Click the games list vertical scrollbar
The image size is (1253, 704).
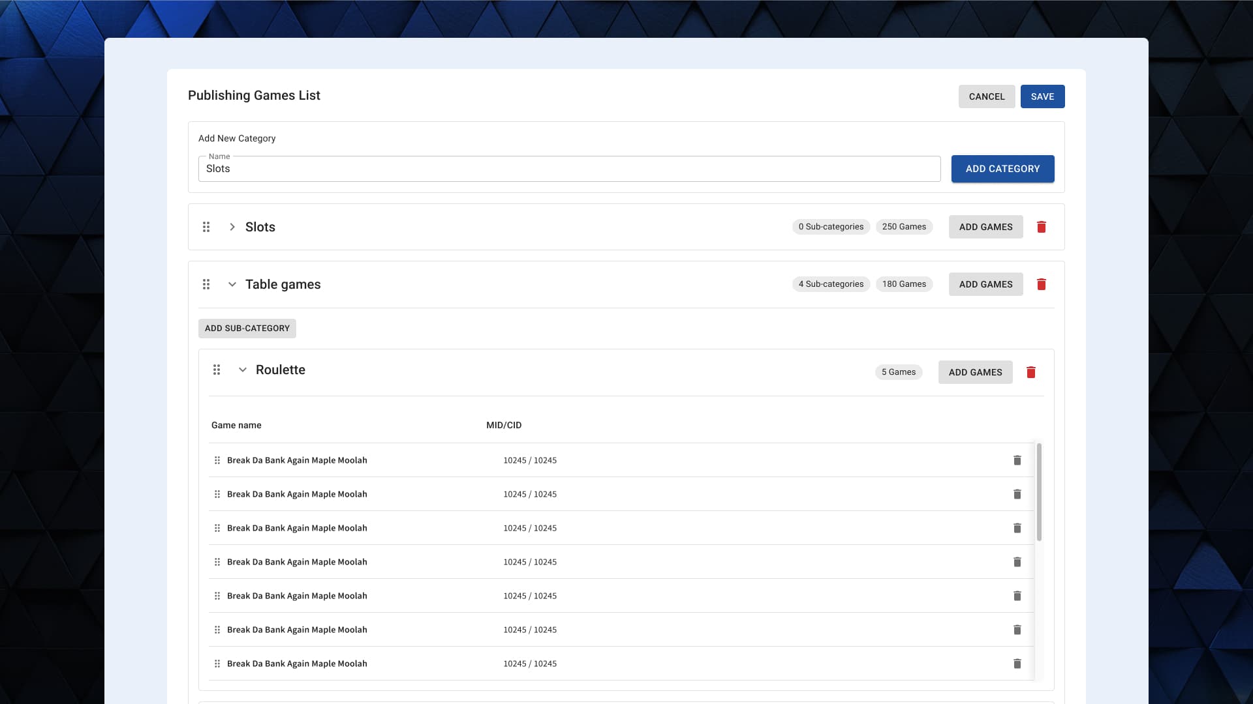click(x=1039, y=493)
